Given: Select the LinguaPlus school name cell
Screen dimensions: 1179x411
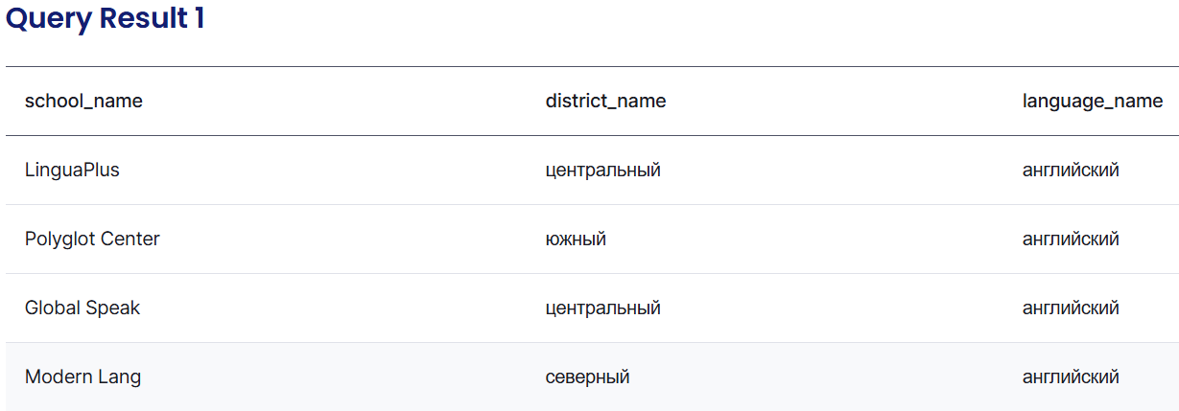Looking at the screenshot, I should (x=72, y=171).
